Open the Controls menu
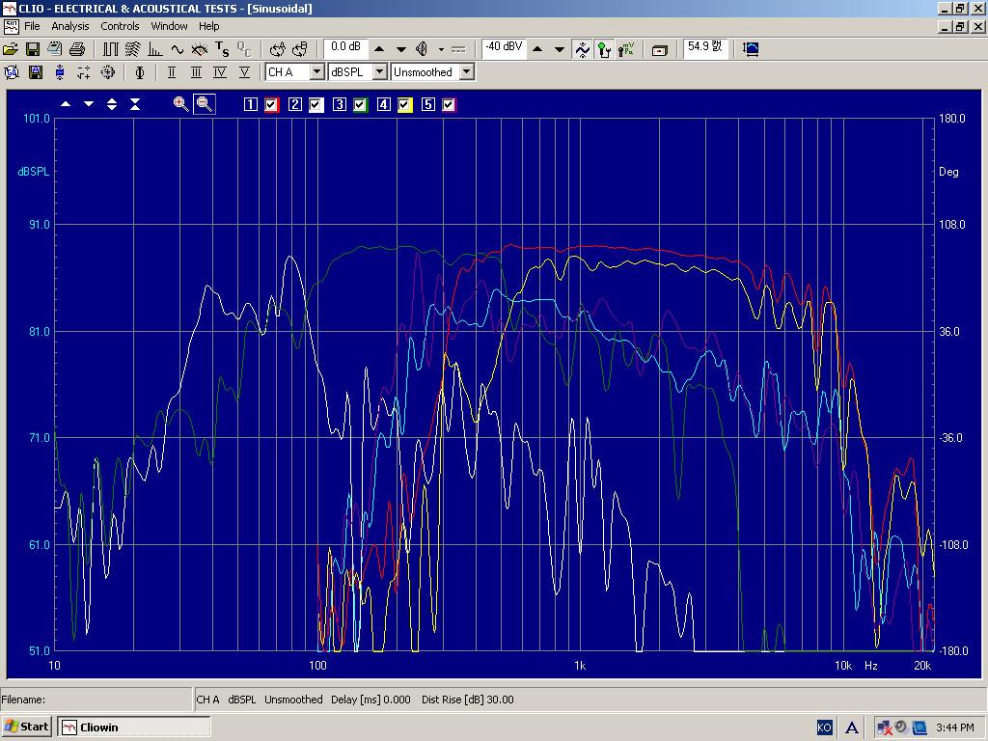The width and height of the screenshot is (988, 741). (120, 26)
